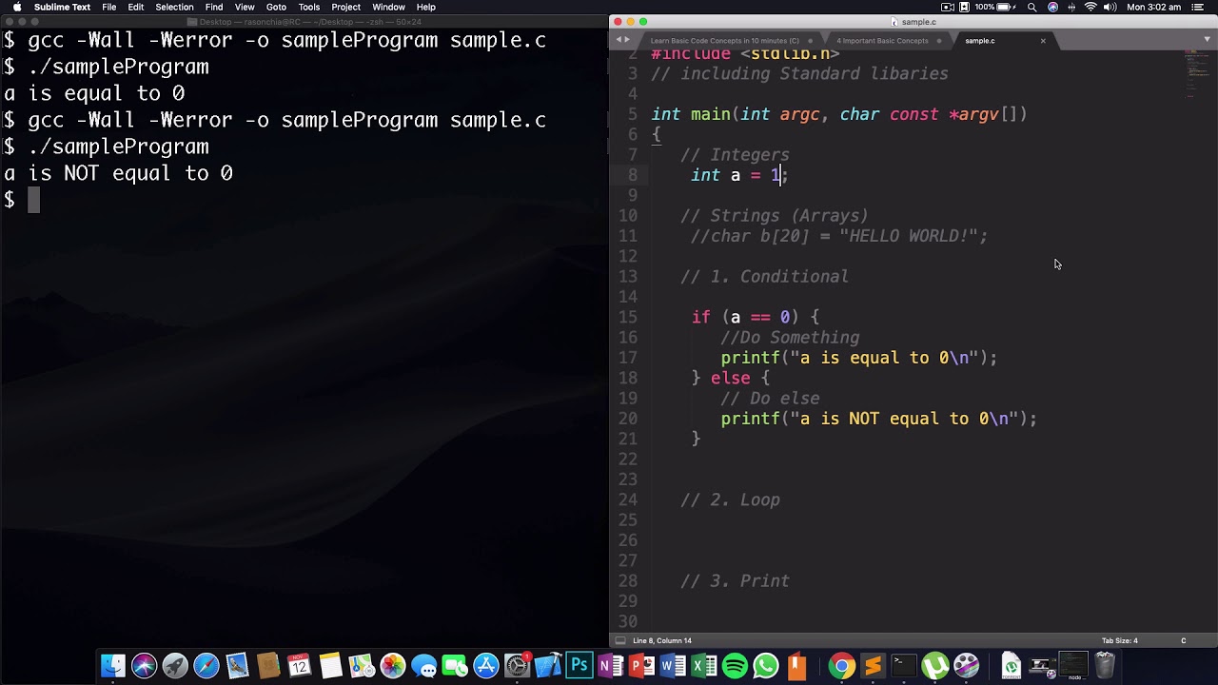The width and height of the screenshot is (1218, 685).
Task: Open Microsoft Word in the Dock
Action: (673, 666)
